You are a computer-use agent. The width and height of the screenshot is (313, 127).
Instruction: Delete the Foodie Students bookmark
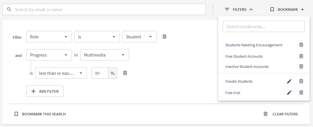pos(301,81)
